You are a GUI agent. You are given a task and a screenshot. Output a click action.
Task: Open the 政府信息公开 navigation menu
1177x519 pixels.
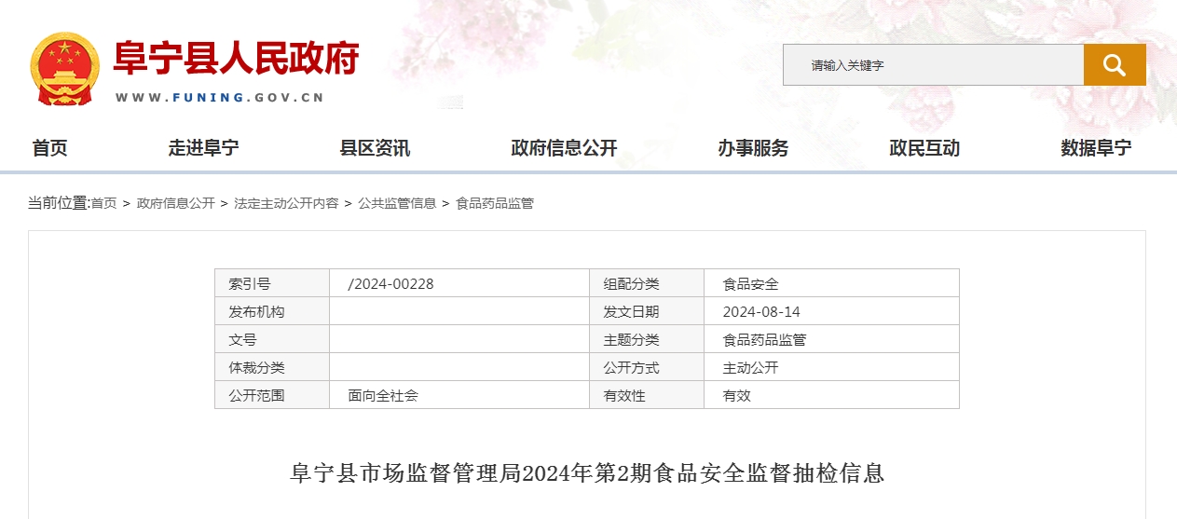coord(564,148)
